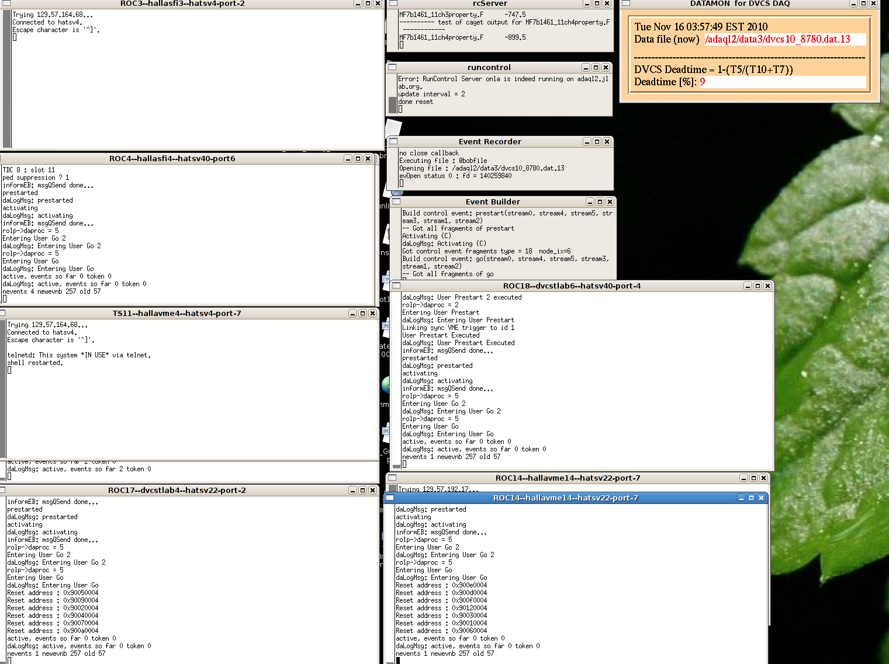Minimize the ROC18 terminal window
Viewport: 889px width, 664px height.
tap(748, 286)
